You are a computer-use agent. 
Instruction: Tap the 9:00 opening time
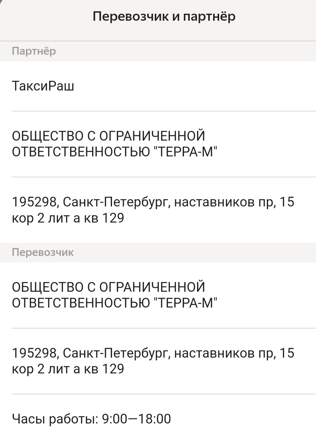pos(114,419)
